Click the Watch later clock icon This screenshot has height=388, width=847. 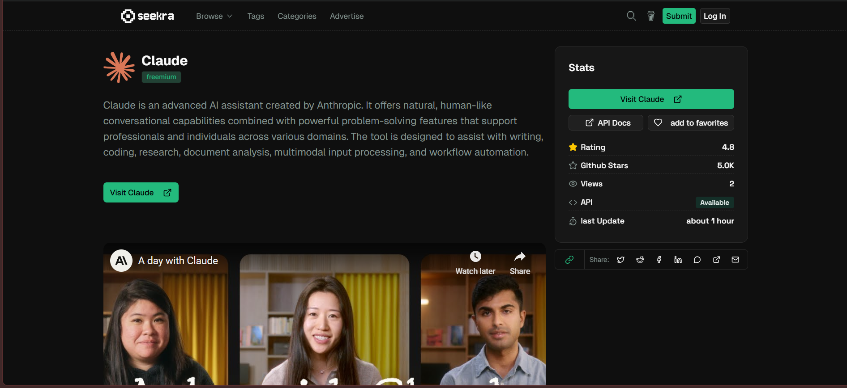tap(475, 257)
